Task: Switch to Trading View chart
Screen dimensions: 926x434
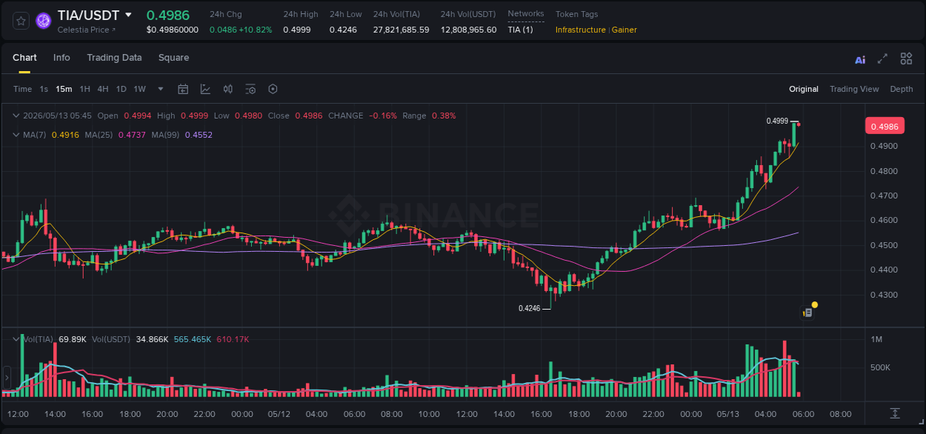Action: pos(854,89)
